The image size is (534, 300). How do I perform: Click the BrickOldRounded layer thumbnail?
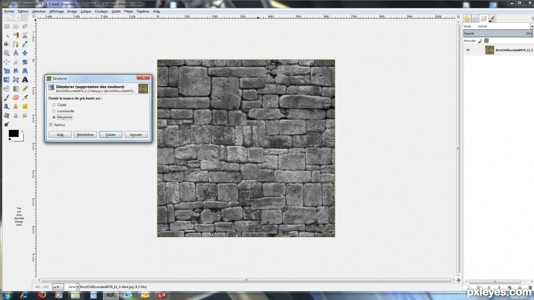coord(490,50)
